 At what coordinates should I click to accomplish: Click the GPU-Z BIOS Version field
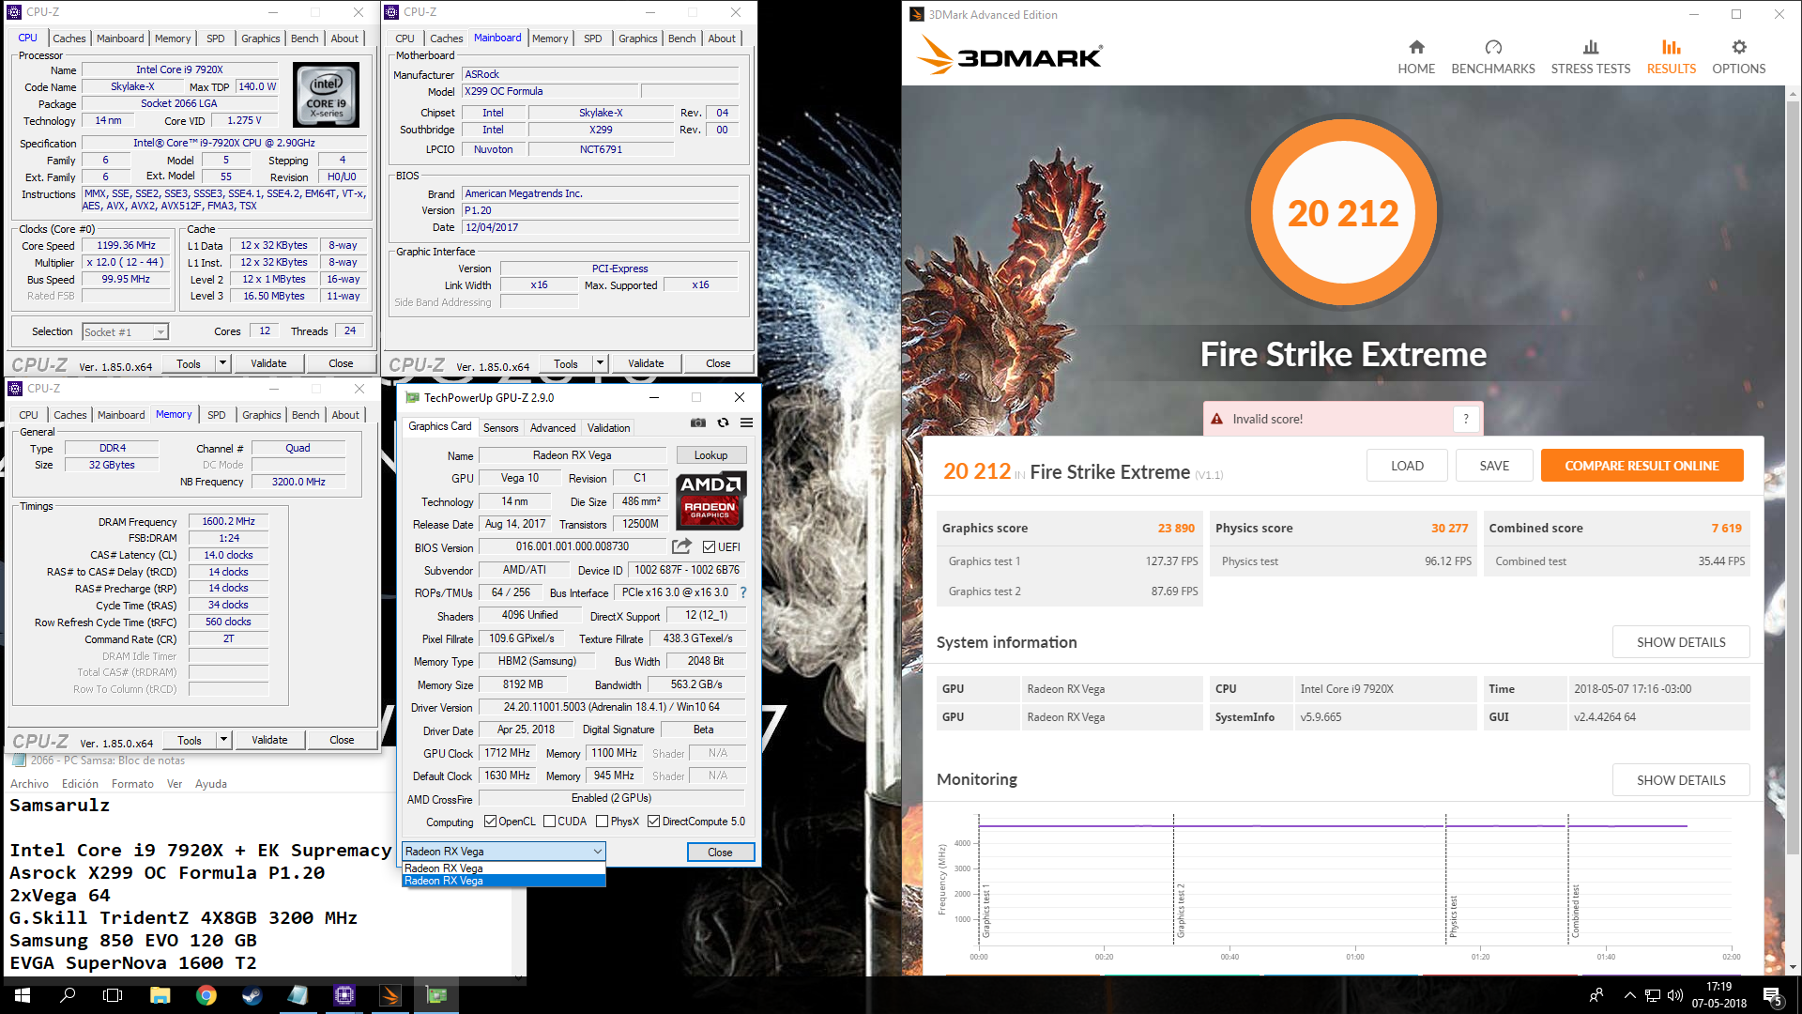point(573,546)
